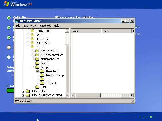Screen dimensions: 162x121
Task: Expand the HARDWARE key
Action: tap(28, 31)
